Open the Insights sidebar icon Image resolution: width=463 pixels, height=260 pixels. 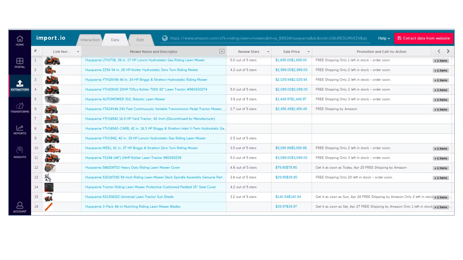[20, 152]
